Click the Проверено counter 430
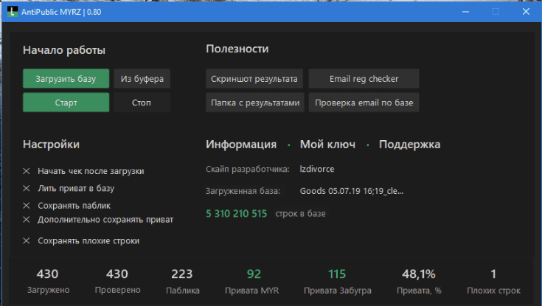Viewport: 542px width, 306px height. 117,274
